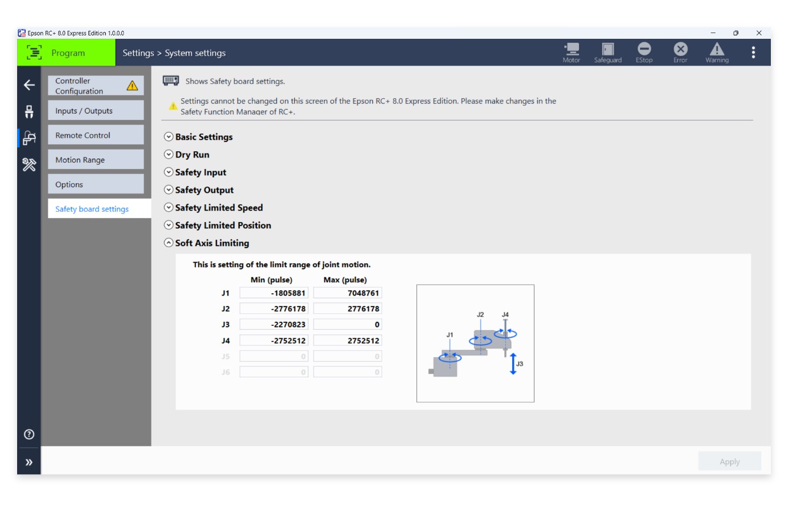Open Remote Control settings page
Screen dimensions: 788x525
pyautogui.click(x=96, y=135)
